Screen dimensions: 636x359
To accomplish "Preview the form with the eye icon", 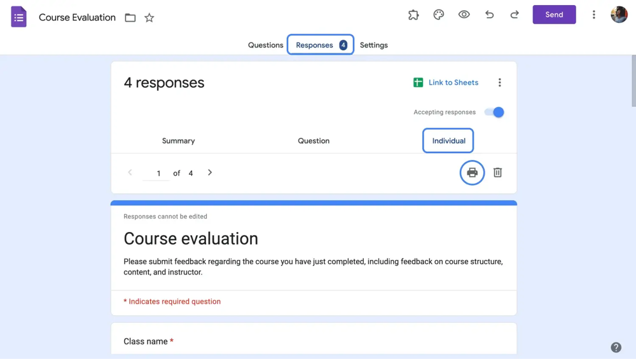I will point(464,15).
